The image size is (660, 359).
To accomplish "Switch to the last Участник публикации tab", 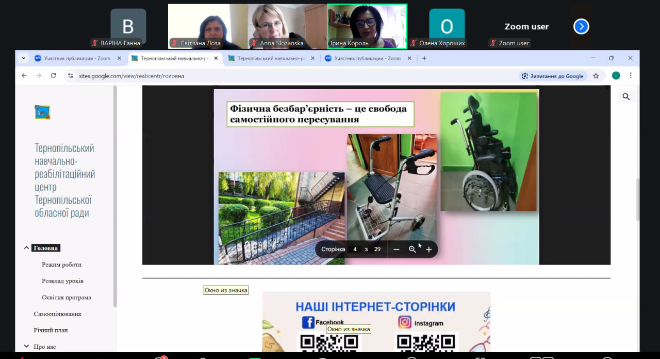I will point(367,58).
